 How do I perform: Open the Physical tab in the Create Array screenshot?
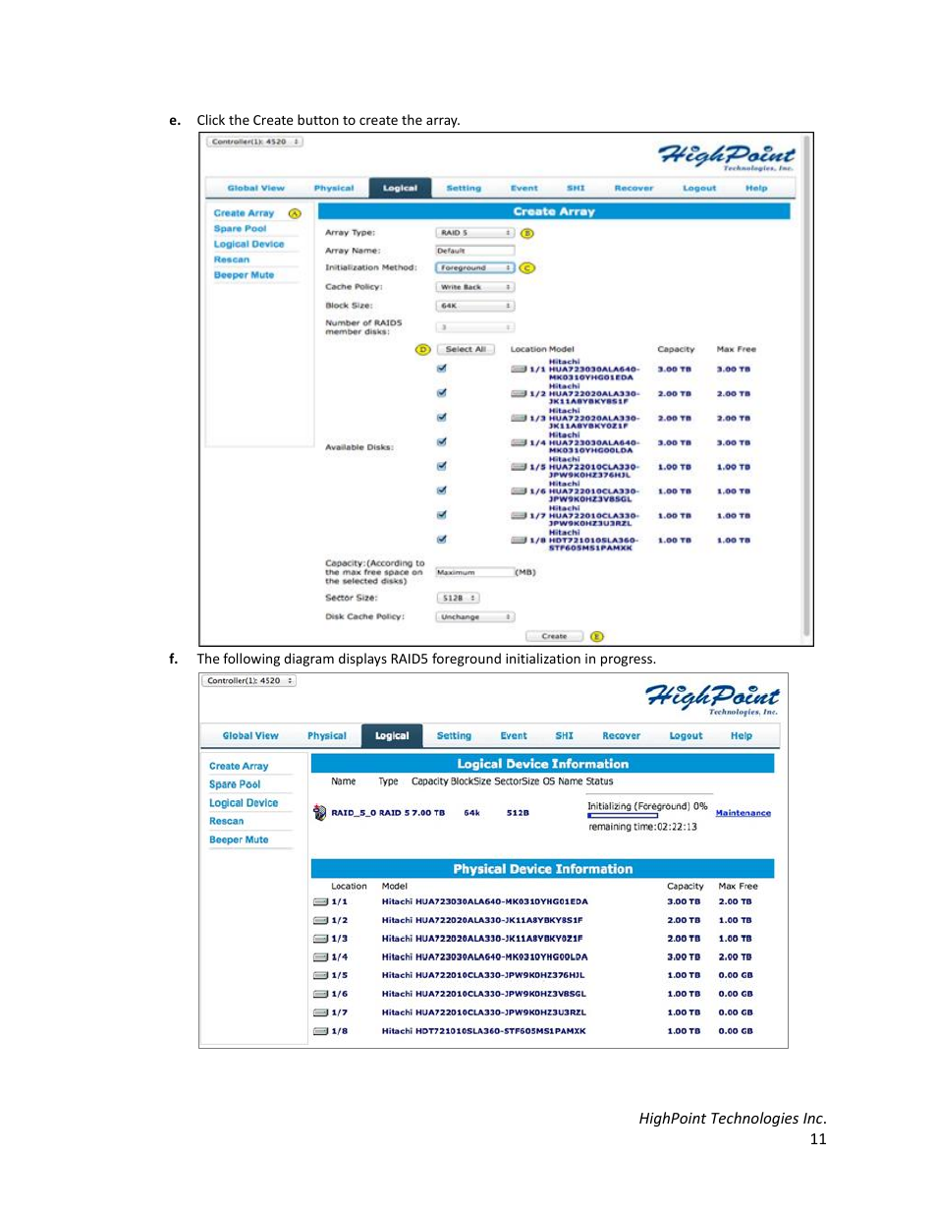(334, 188)
